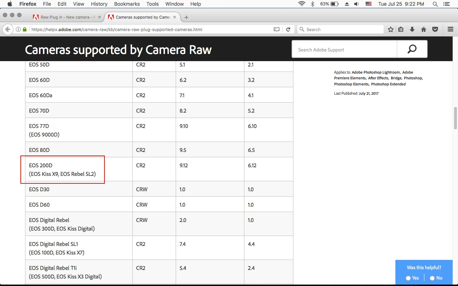Show bookmarks list icon
Viewport: 458px width, 286px height.
point(401,29)
